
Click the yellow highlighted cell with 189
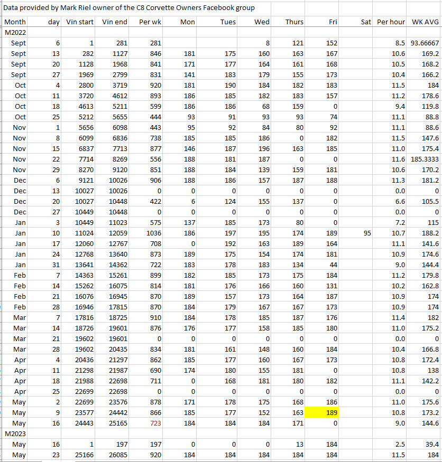(323, 413)
